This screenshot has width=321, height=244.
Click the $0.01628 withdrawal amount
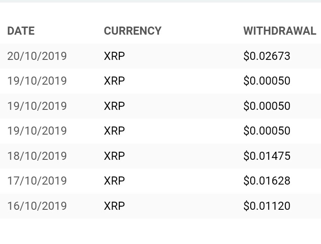(267, 181)
